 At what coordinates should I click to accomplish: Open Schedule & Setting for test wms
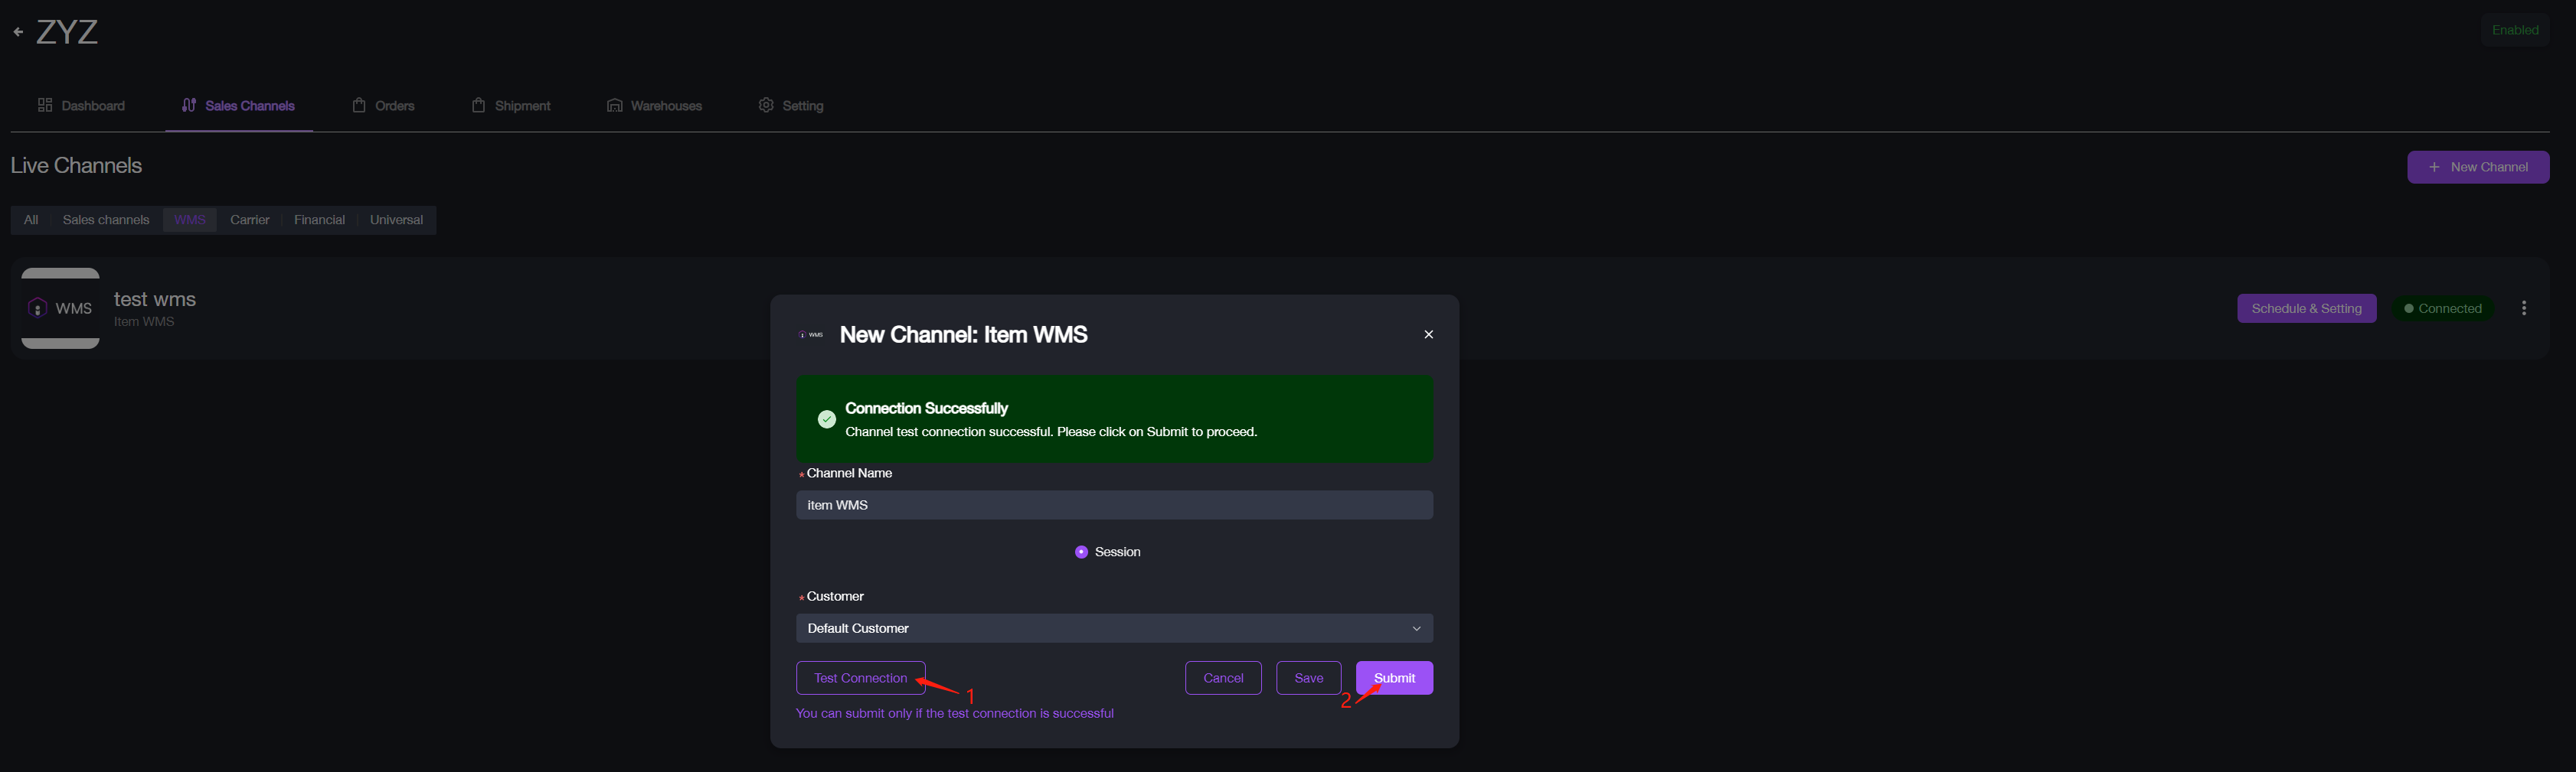tap(2306, 308)
